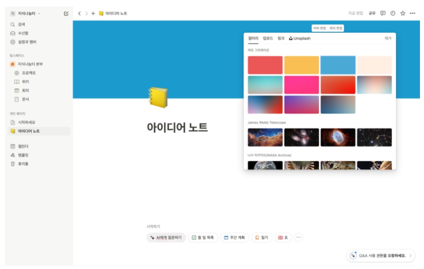
Task: Select beige cover swatch
Action: pos(374,65)
